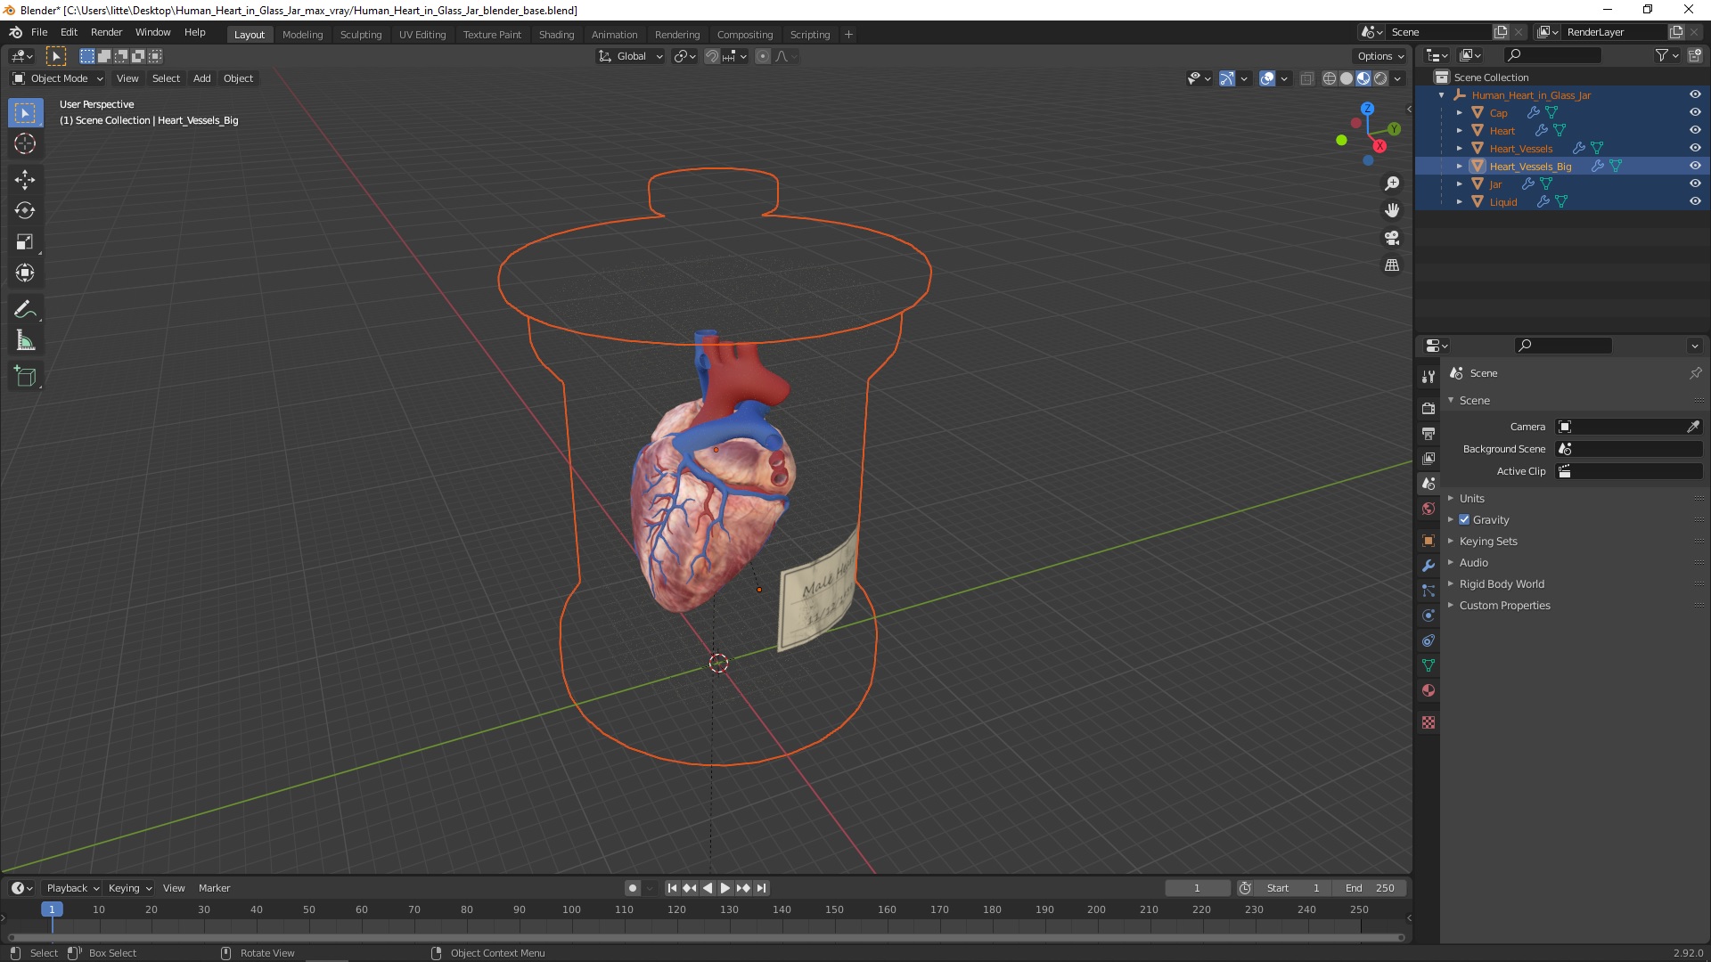
Task: Select the Measure tool
Action: [25, 341]
